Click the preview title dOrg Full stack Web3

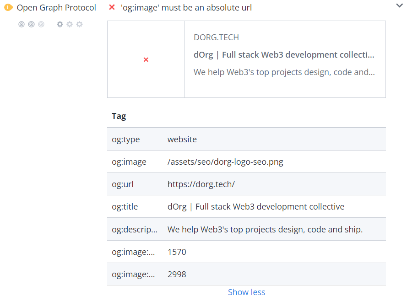(x=284, y=54)
